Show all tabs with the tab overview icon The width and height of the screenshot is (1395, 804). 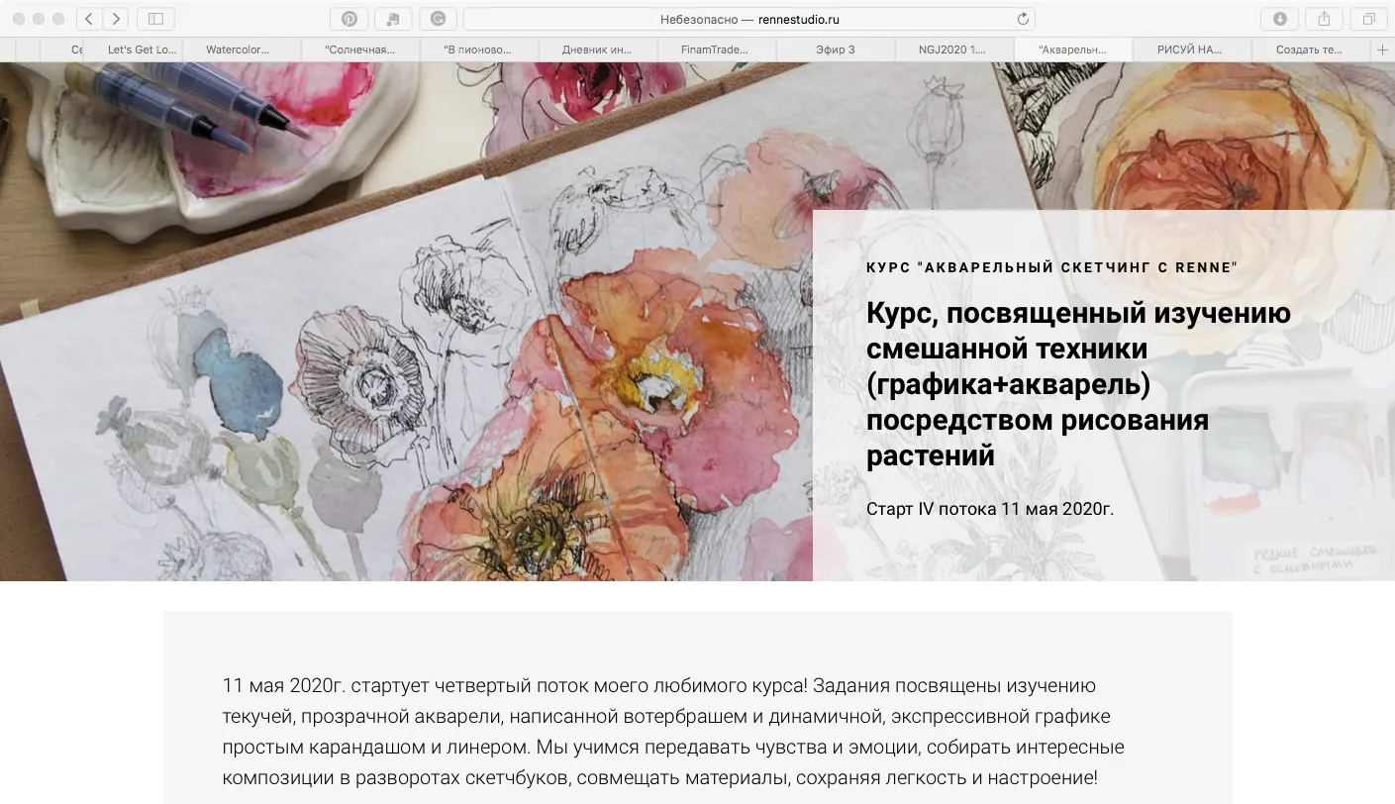1367,18
